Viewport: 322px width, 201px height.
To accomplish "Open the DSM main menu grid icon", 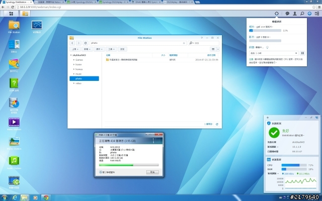I will coord(11,14).
